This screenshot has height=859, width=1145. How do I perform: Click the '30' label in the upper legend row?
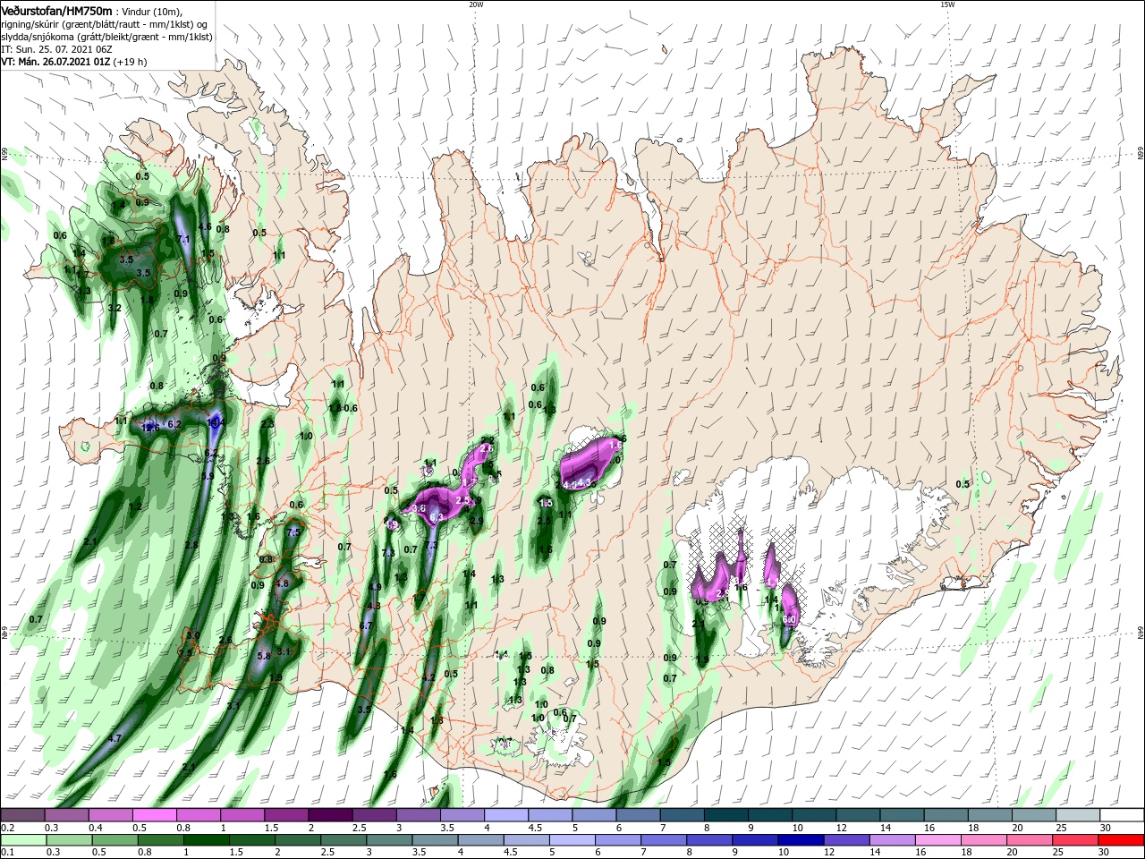coord(1106,828)
